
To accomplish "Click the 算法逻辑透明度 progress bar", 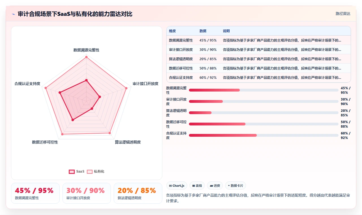I will pyautogui.click(x=264, y=113).
